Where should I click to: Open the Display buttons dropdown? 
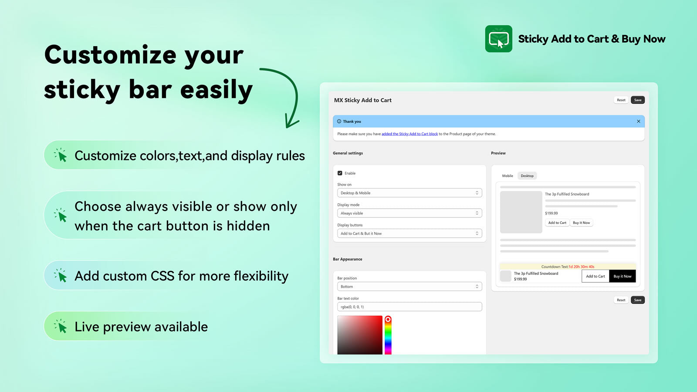409,233
